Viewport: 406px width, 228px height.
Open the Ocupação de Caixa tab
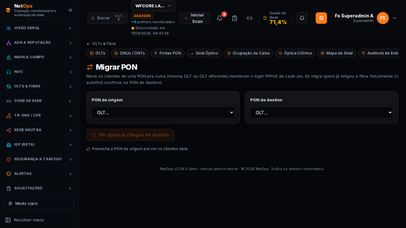[x=248, y=53]
